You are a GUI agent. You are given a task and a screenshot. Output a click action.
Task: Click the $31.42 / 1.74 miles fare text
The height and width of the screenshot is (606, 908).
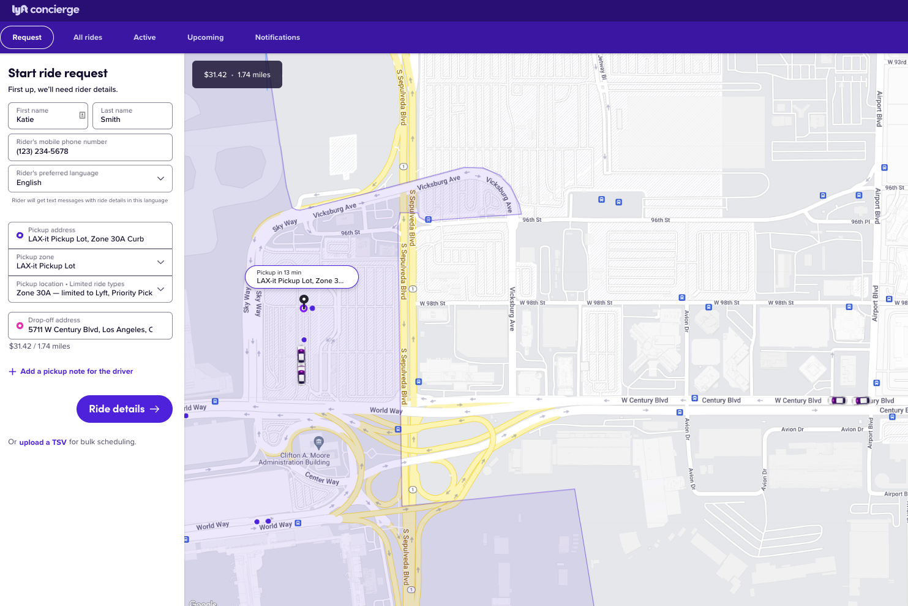[40, 346]
